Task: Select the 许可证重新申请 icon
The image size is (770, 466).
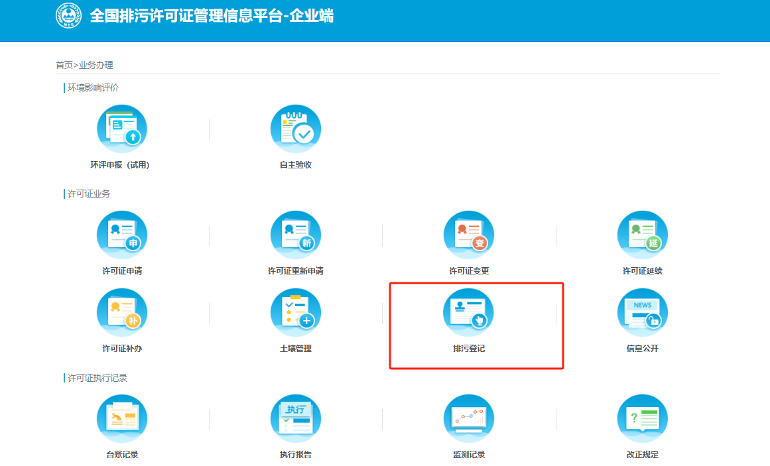Action: (x=295, y=235)
